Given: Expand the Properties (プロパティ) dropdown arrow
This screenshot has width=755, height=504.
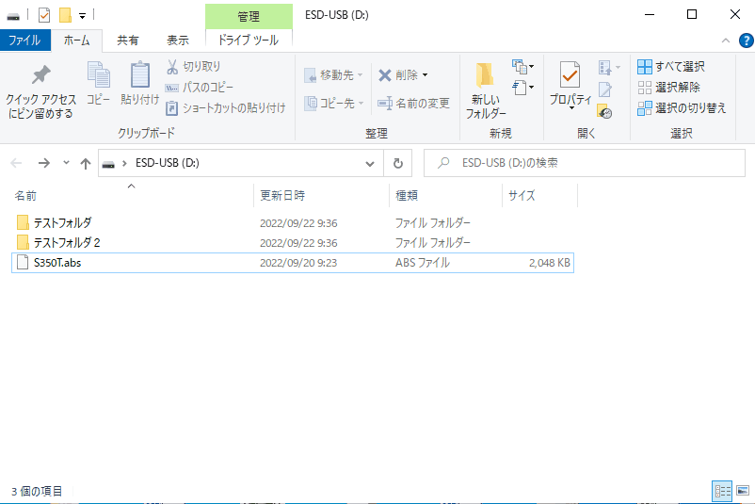Looking at the screenshot, I should pyautogui.click(x=571, y=108).
